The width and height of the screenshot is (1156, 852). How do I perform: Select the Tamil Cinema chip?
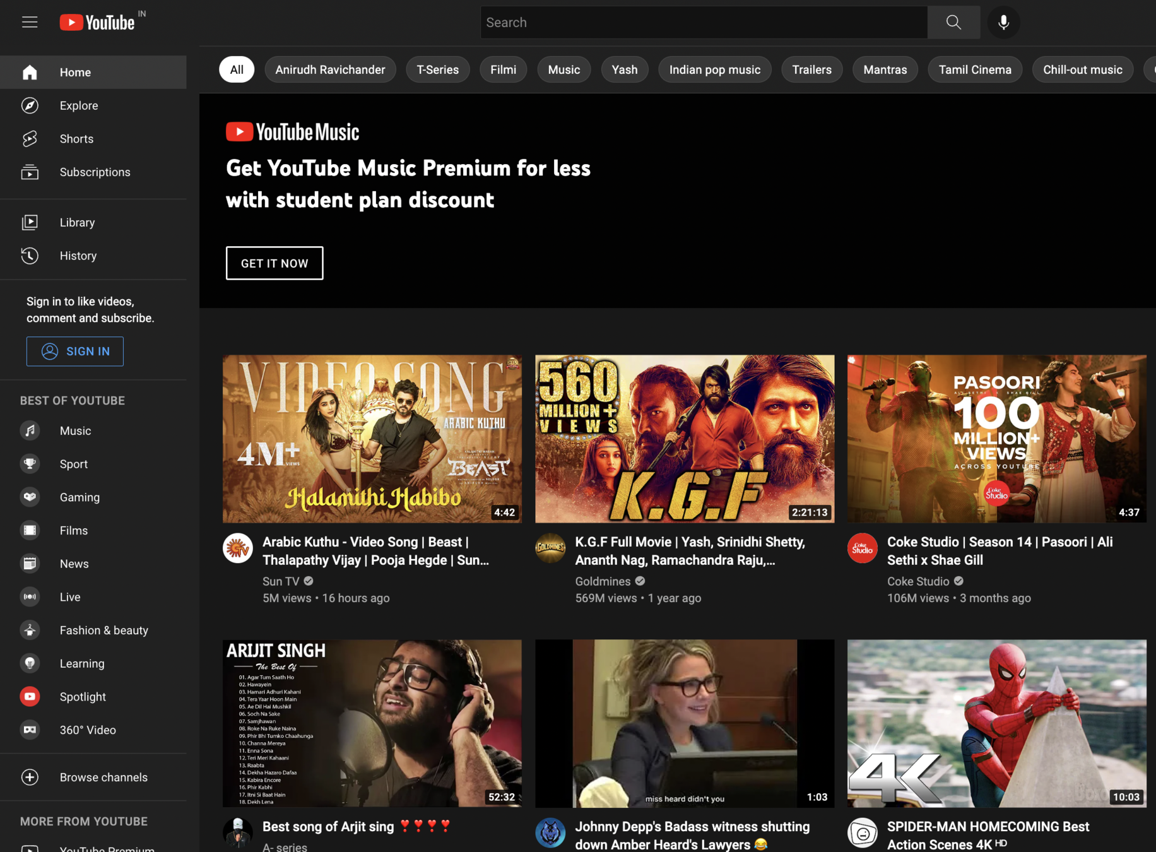point(974,69)
